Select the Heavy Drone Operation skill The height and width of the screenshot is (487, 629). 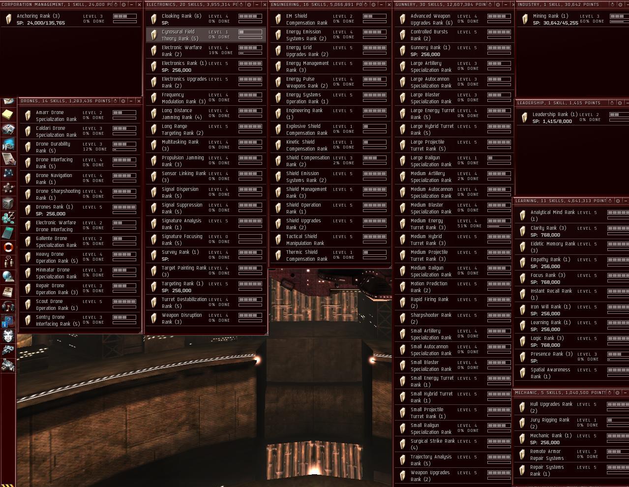[x=80, y=257]
